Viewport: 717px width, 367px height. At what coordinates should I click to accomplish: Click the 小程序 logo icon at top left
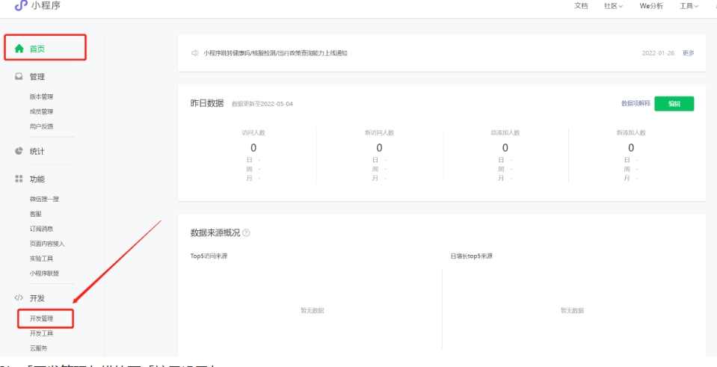click(20, 6)
